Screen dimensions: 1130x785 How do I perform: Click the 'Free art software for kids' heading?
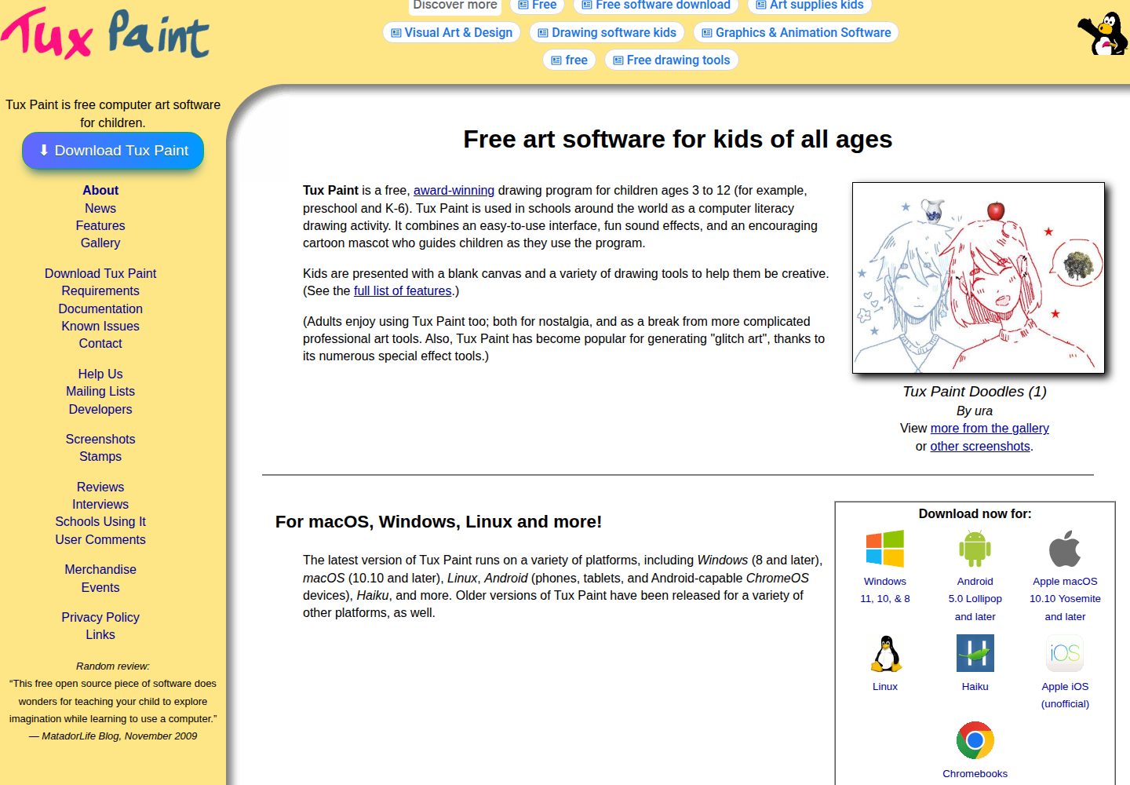tap(677, 139)
